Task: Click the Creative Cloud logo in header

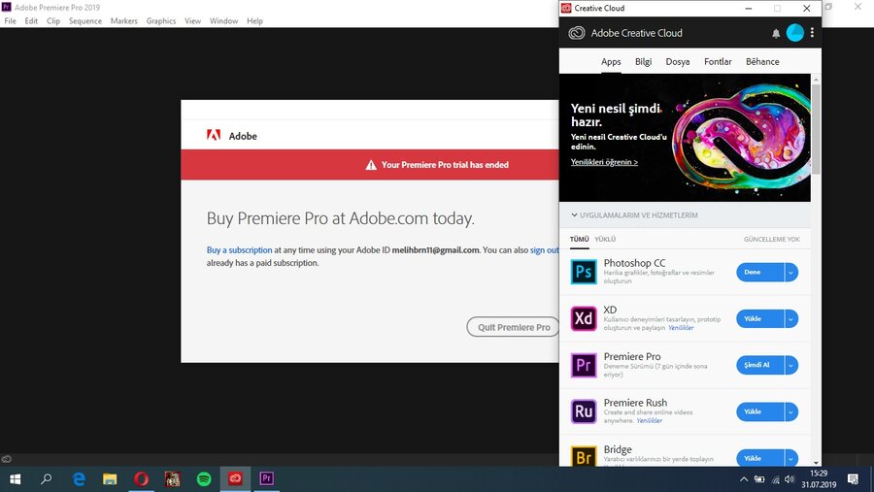Action: point(576,33)
